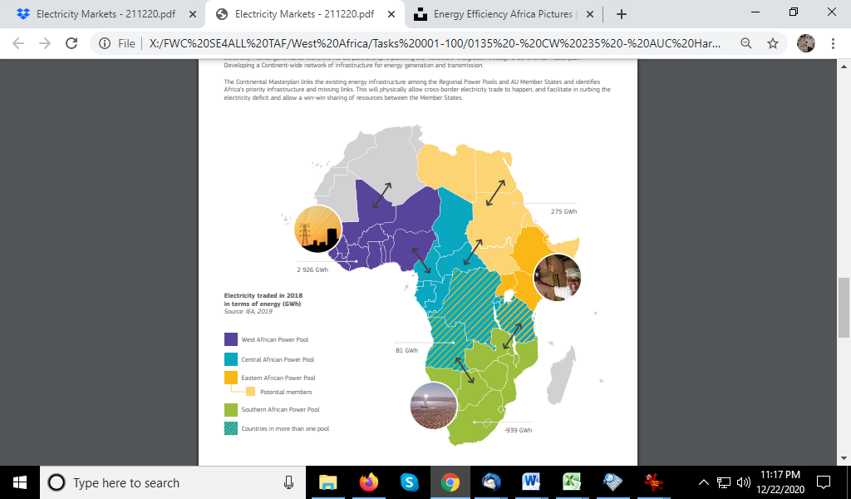
Task: Click the 'Electricity traded in 2018' heading
Action: (263, 295)
